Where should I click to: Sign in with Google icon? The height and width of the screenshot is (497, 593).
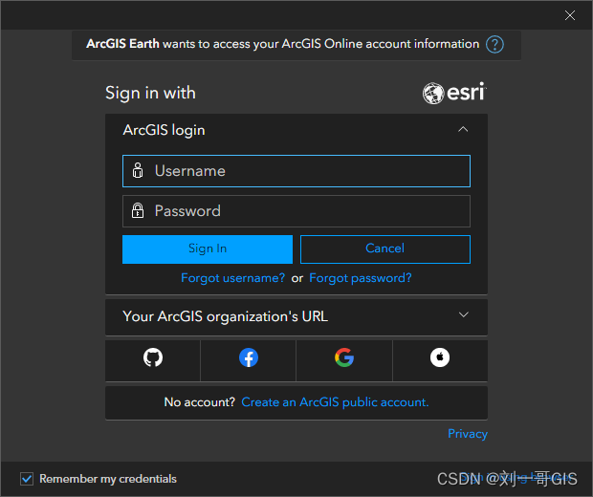tap(344, 357)
